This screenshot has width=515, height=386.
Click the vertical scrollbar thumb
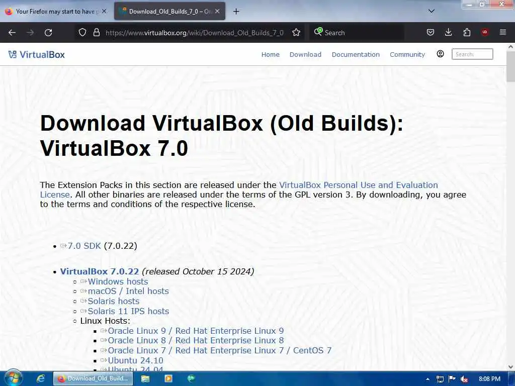[x=511, y=66]
